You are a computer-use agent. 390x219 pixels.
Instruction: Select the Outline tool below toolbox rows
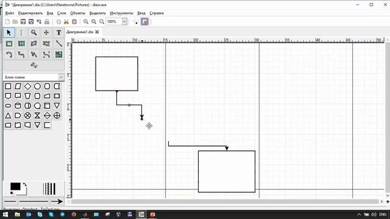pyautogui.click(x=34, y=65)
